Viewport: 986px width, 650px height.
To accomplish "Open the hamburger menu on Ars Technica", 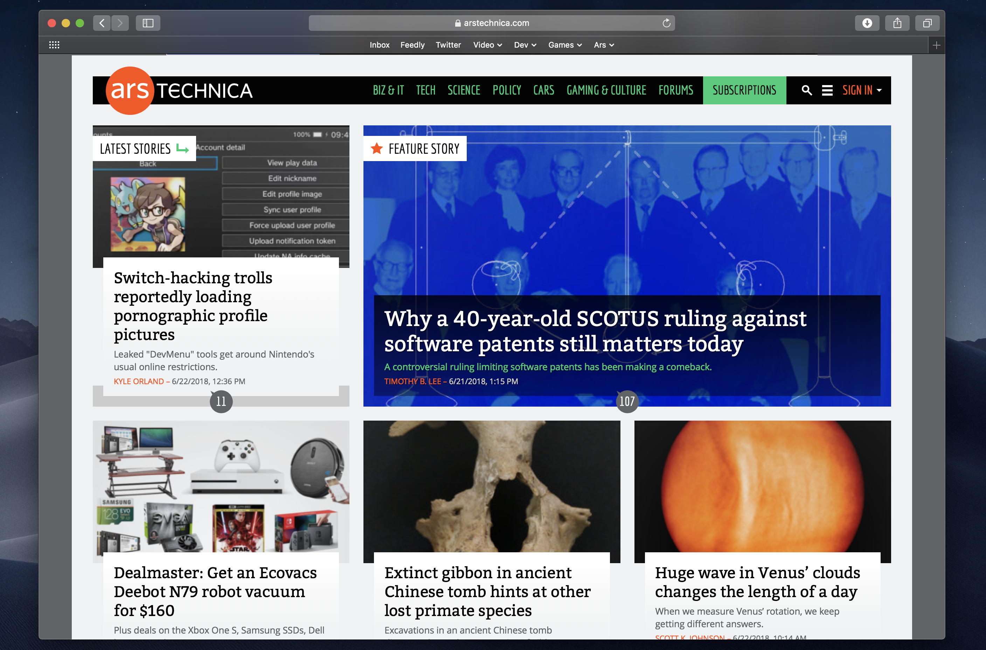I will pos(827,90).
